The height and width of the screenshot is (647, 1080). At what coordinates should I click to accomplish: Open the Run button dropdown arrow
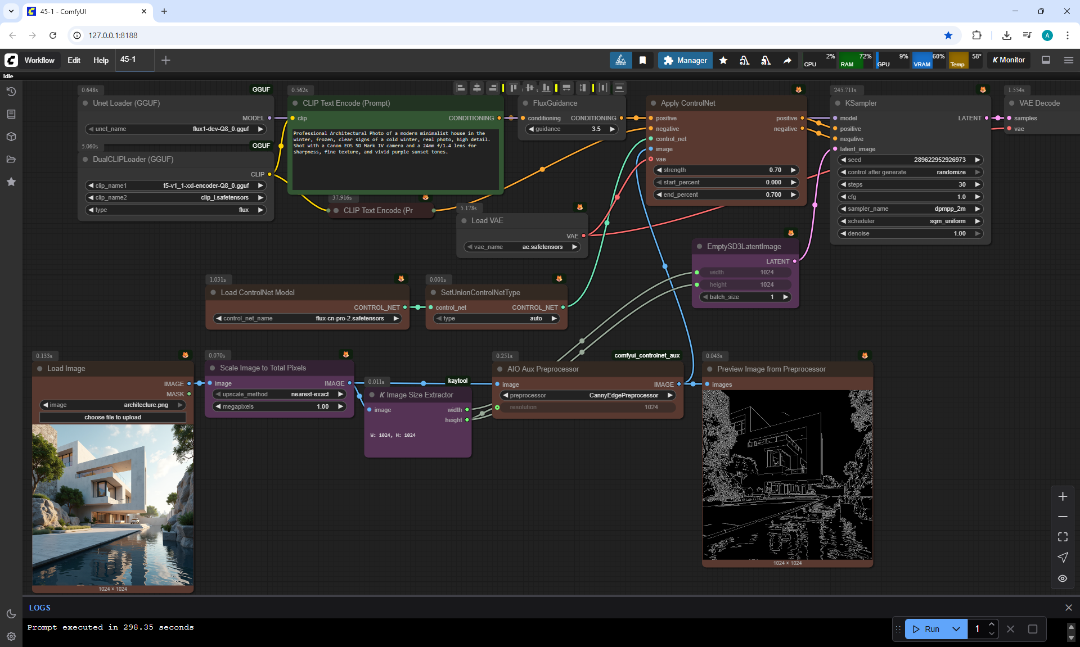click(956, 629)
